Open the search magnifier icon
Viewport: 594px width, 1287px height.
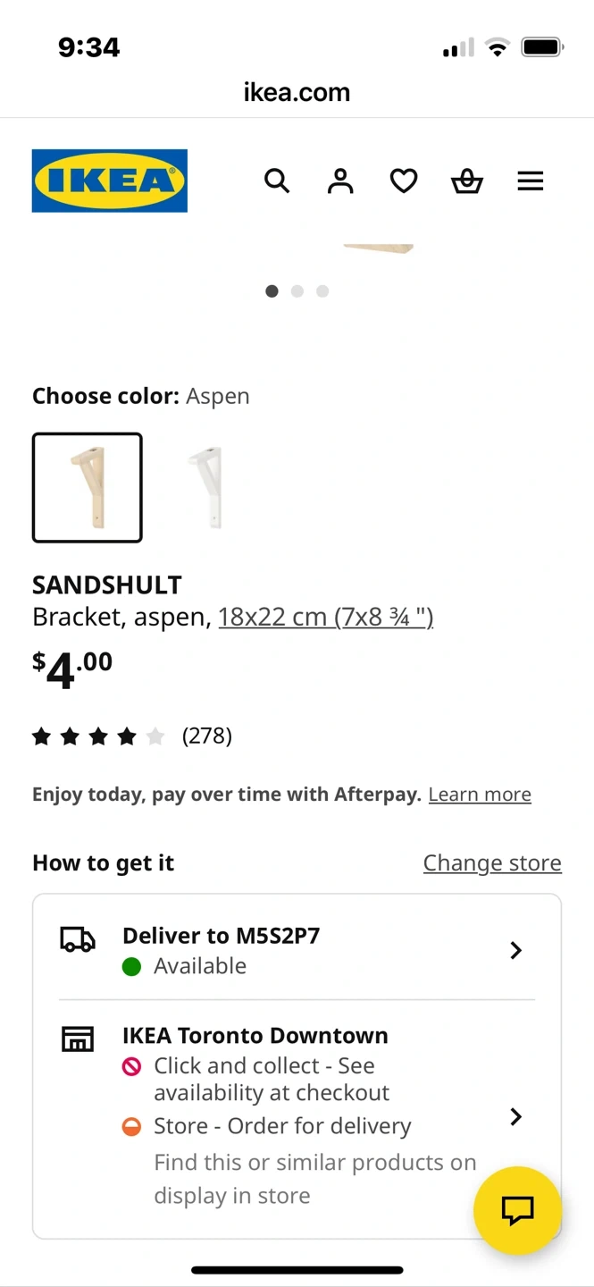tap(277, 181)
